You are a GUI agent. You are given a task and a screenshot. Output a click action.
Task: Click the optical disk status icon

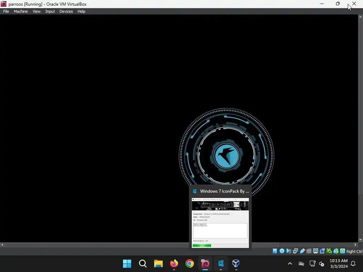click(x=282, y=251)
